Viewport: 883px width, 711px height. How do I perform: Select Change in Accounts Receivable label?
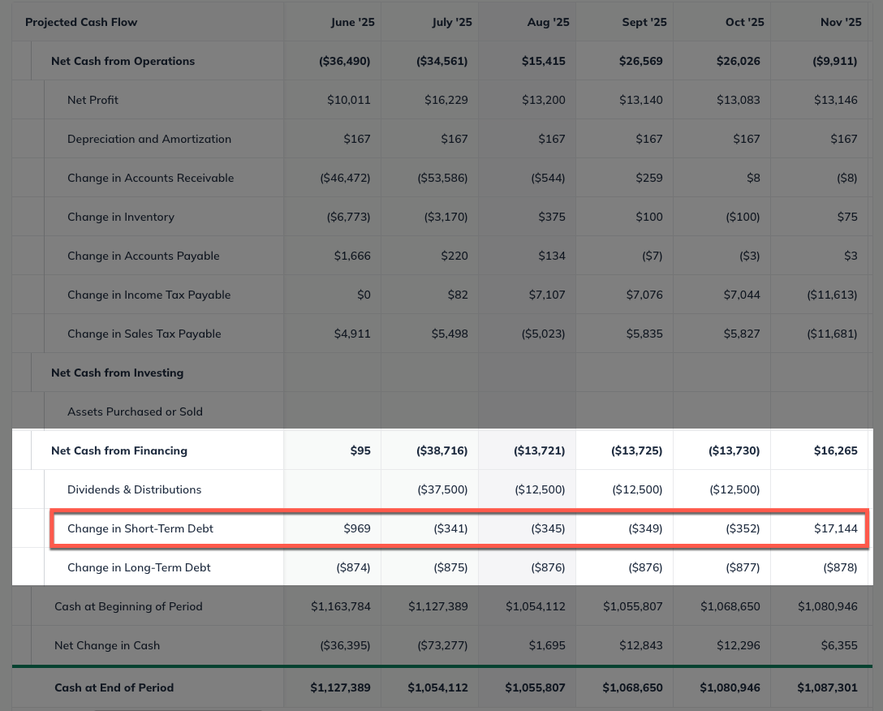tap(150, 178)
